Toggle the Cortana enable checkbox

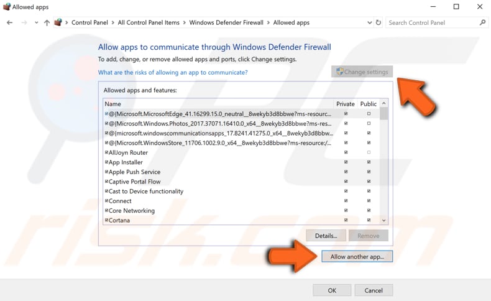[x=106, y=220]
